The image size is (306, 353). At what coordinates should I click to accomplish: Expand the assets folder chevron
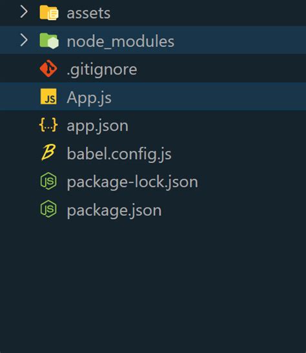tap(24, 12)
